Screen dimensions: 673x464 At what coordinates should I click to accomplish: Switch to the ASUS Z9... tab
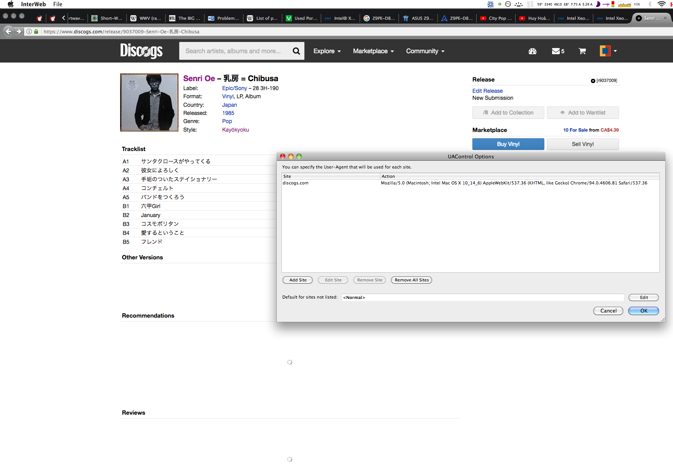pos(418,18)
